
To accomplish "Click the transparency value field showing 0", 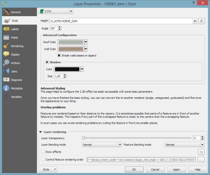I will pos(197,138).
